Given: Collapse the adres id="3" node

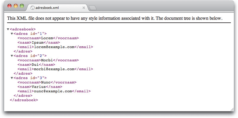Looking at the screenshot, I should [x=12, y=78].
